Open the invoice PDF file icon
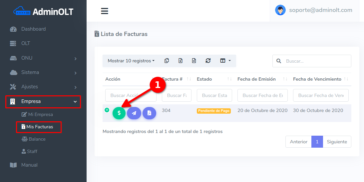The width and height of the screenshot is (364, 182). [149, 113]
